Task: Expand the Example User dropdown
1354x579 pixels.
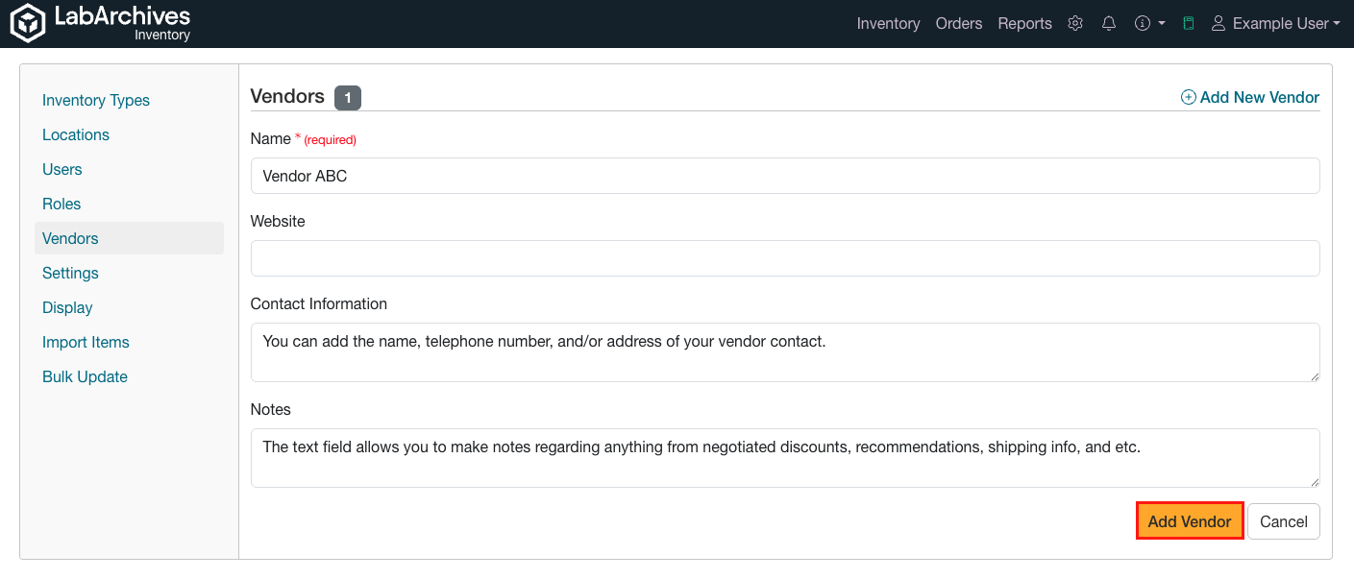Action: pyautogui.click(x=1278, y=22)
